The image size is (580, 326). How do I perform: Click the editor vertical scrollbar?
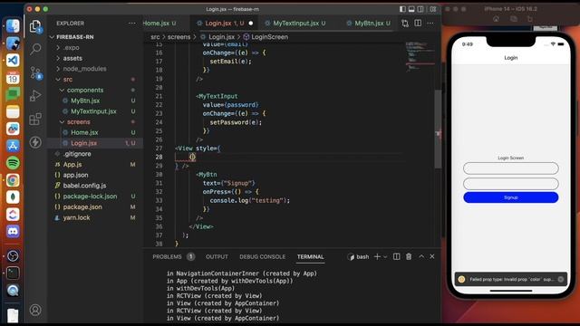(438, 129)
